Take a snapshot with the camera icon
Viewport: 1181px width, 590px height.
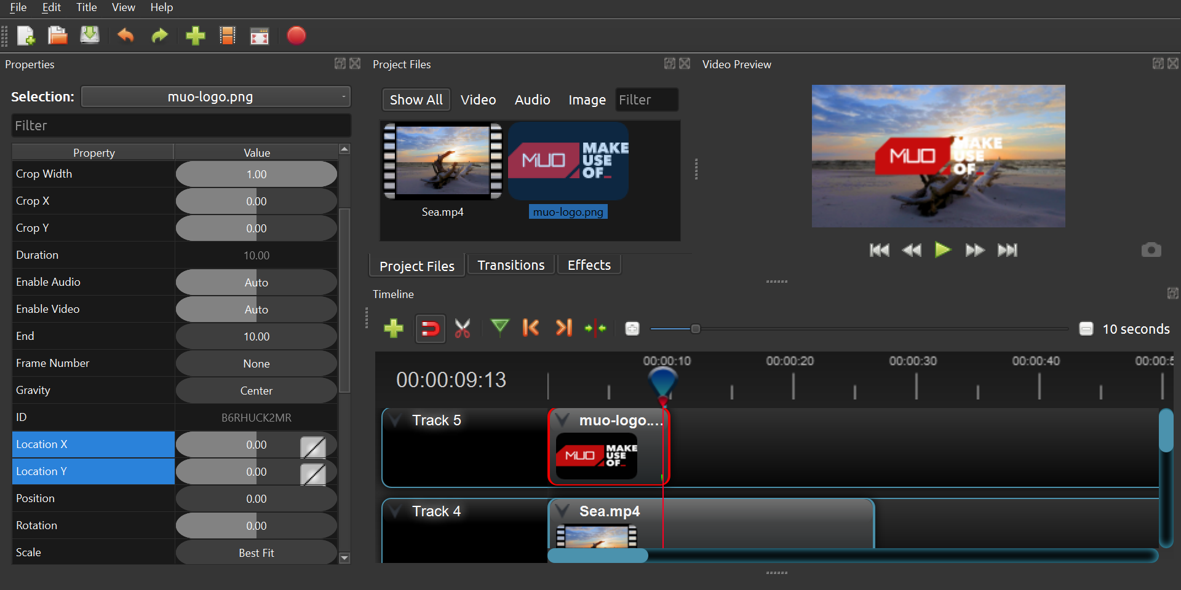click(1151, 250)
